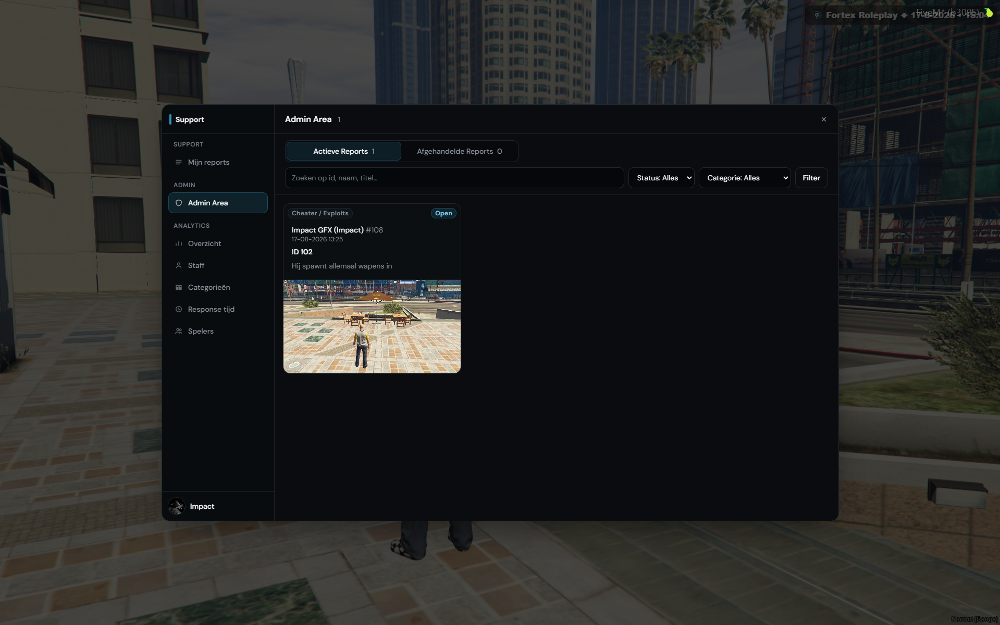Click the Open status badge on report
This screenshot has height=625, width=1000.
coord(443,213)
